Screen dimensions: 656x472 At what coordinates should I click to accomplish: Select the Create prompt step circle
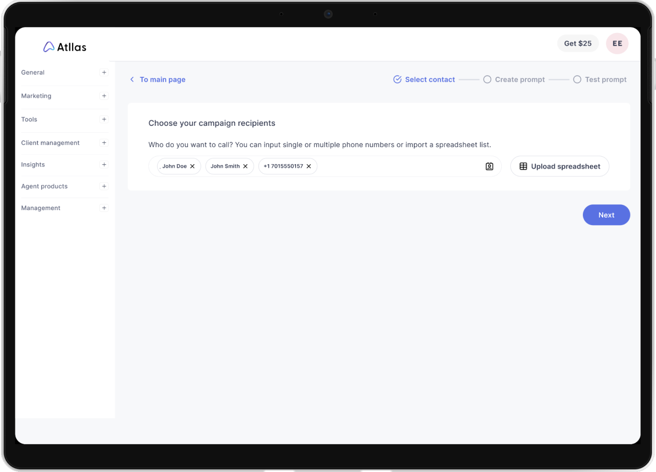[x=487, y=79]
